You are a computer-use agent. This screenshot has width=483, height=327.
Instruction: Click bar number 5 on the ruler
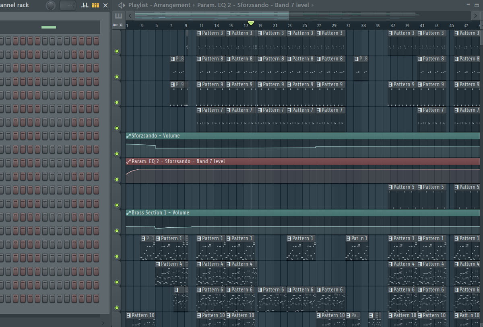tap(157, 25)
